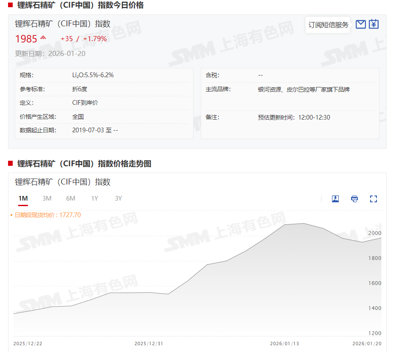Click the 2025/12/31 date on the x-axis
The width and height of the screenshot is (393, 352).
149,343
